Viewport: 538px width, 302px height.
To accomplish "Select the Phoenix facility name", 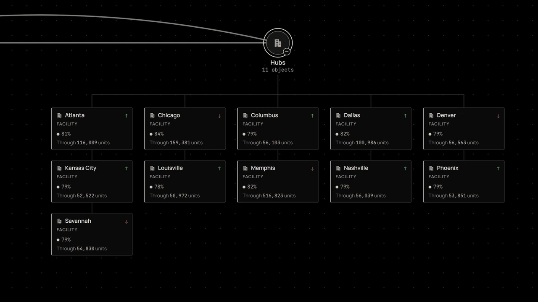I will click(448, 168).
